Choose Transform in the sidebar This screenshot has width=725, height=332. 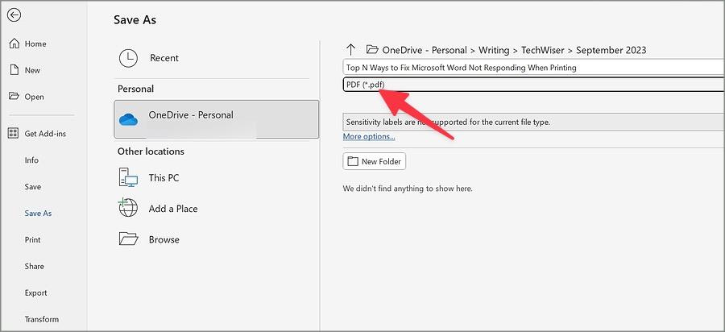[42, 319]
